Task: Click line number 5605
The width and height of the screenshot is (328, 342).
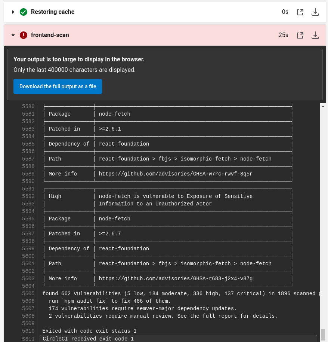Action: click(x=28, y=294)
